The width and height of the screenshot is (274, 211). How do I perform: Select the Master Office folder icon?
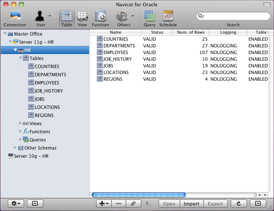click(10, 34)
